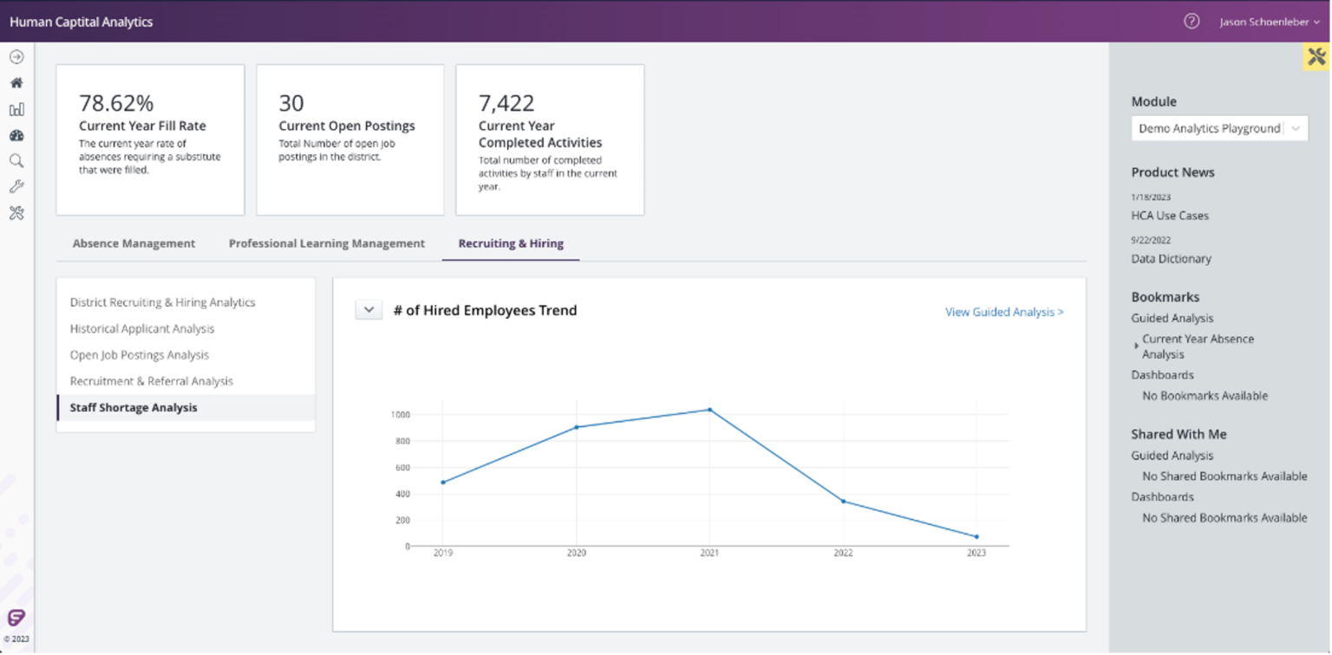Click the View Guided Analysis link
1332x655 pixels.
1003,312
